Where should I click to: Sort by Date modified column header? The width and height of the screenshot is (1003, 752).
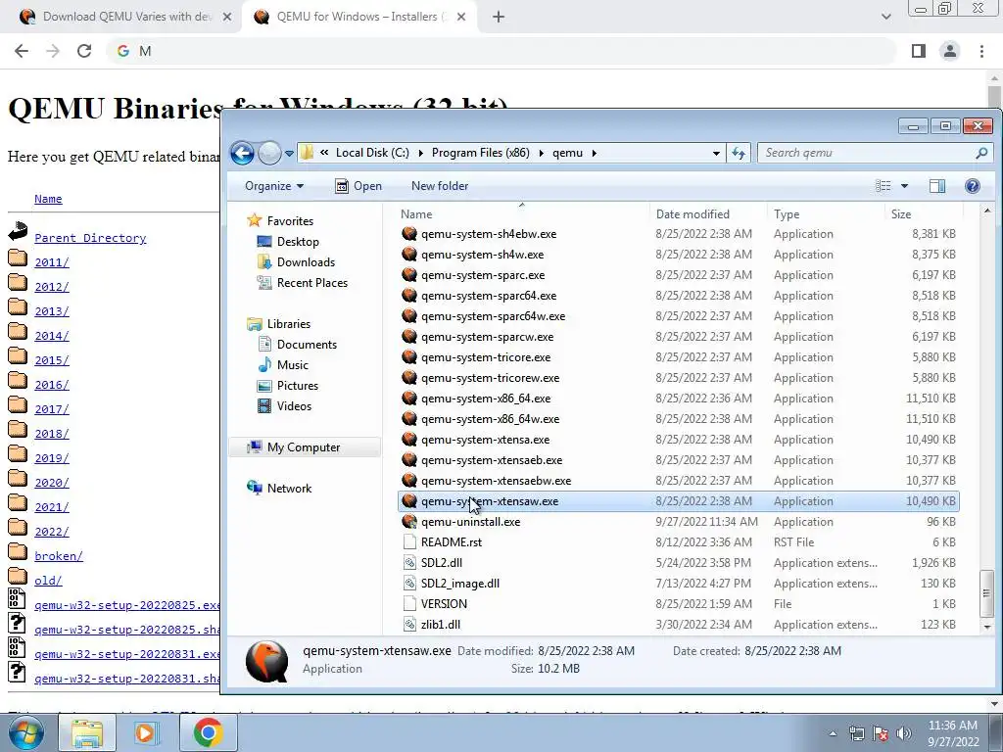point(693,214)
